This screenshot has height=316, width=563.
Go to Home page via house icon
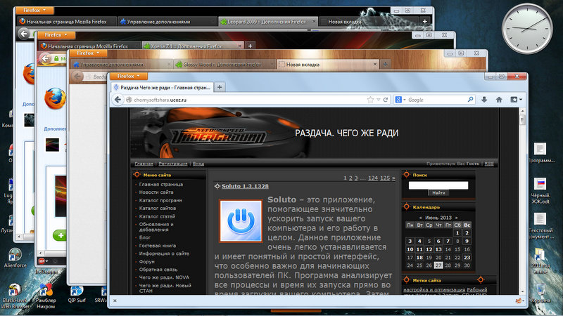[x=499, y=100]
